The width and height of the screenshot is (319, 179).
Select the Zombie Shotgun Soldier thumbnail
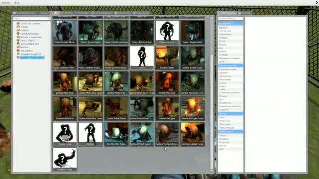(x=167, y=134)
